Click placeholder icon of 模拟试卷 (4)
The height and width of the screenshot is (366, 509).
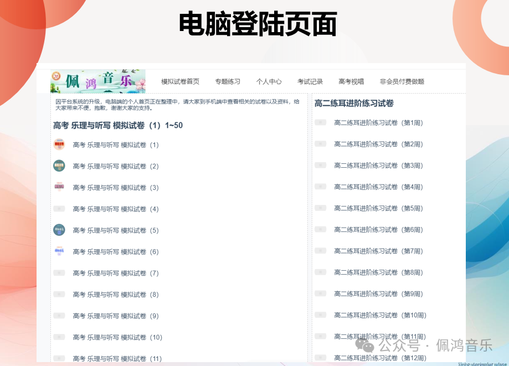(x=59, y=209)
